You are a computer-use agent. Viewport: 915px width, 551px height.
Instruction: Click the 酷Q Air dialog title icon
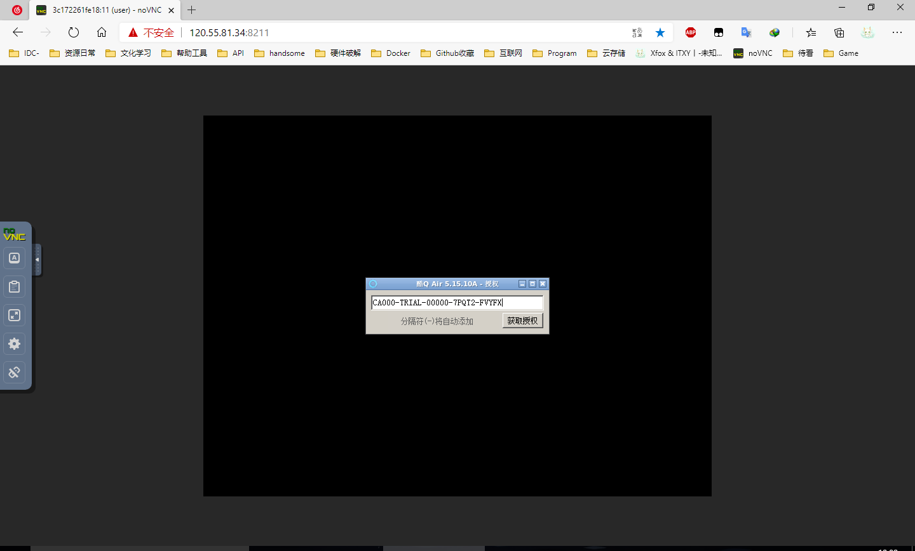373,284
